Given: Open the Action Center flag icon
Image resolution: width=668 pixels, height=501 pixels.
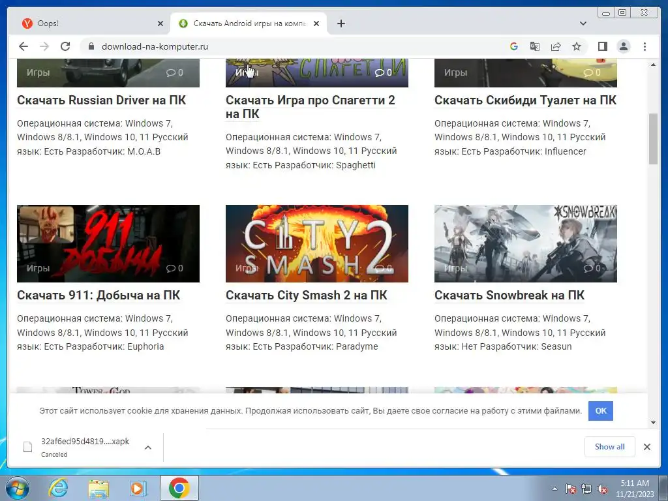Looking at the screenshot, I should click(x=570, y=489).
